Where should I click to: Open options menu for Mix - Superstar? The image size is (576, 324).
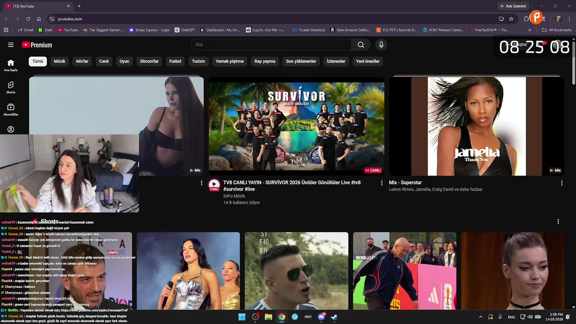click(562, 183)
